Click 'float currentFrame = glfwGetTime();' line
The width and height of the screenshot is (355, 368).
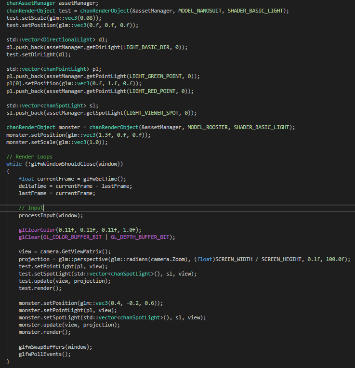click(x=72, y=179)
